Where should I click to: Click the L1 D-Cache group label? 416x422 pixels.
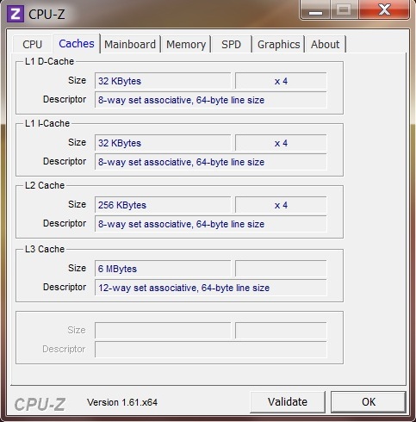click(49, 61)
